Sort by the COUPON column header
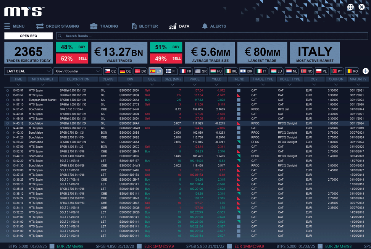 pos(336,79)
